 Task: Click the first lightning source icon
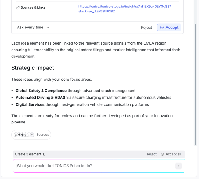click(x=15, y=135)
